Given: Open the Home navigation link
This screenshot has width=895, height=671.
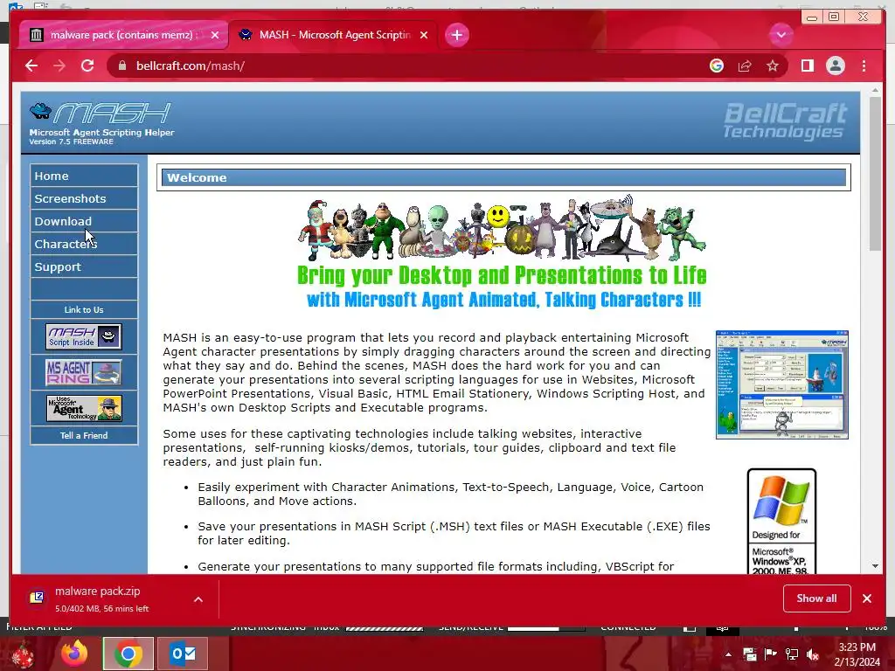Looking at the screenshot, I should pos(84,176).
